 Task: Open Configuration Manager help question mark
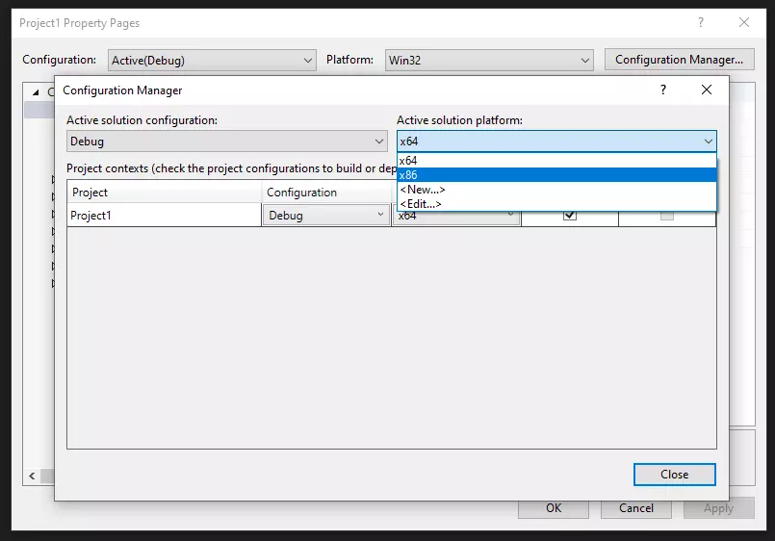[x=663, y=90]
